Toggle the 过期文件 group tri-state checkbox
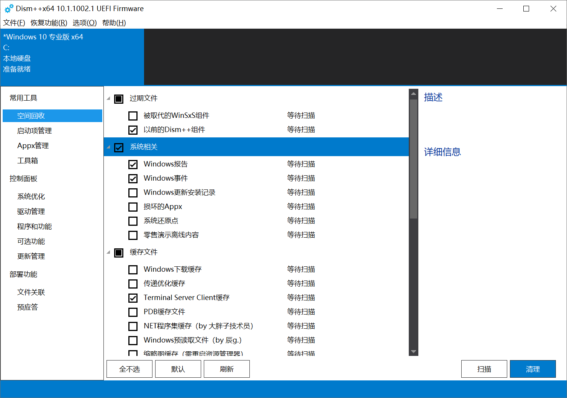This screenshot has width=567, height=398. click(x=119, y=99)
